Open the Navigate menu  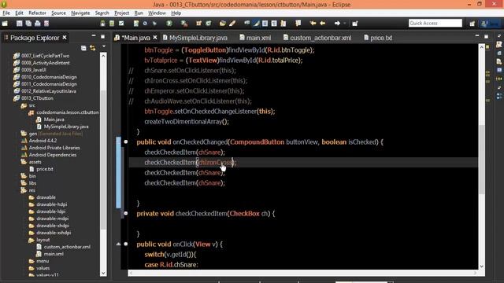coord(80,13)
